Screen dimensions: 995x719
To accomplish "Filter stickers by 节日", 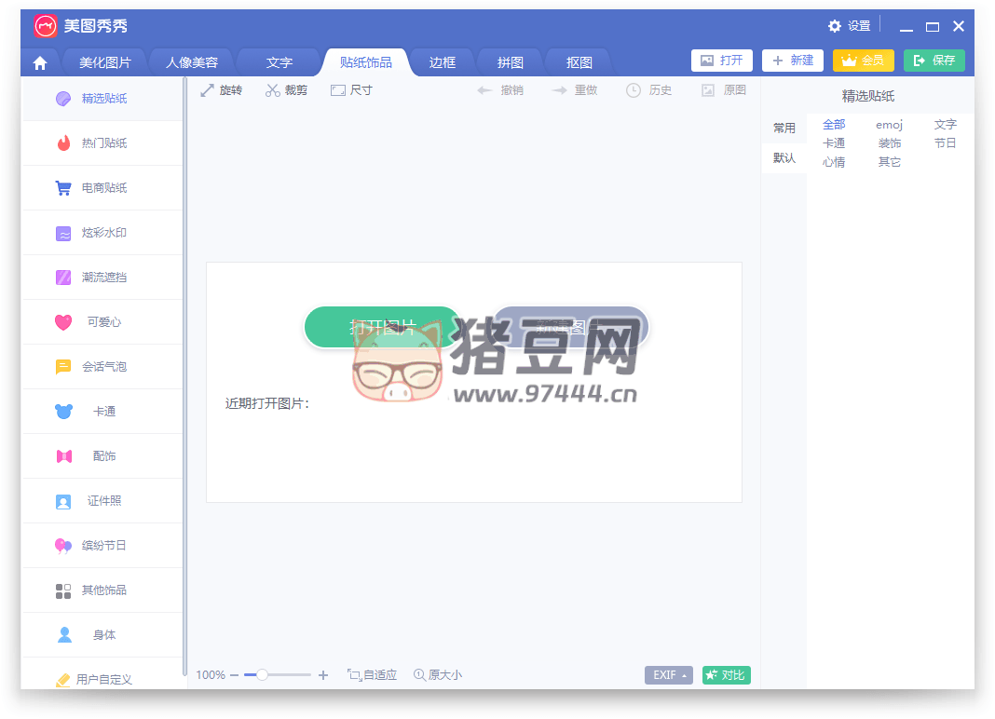I will (x=945, y=143).
